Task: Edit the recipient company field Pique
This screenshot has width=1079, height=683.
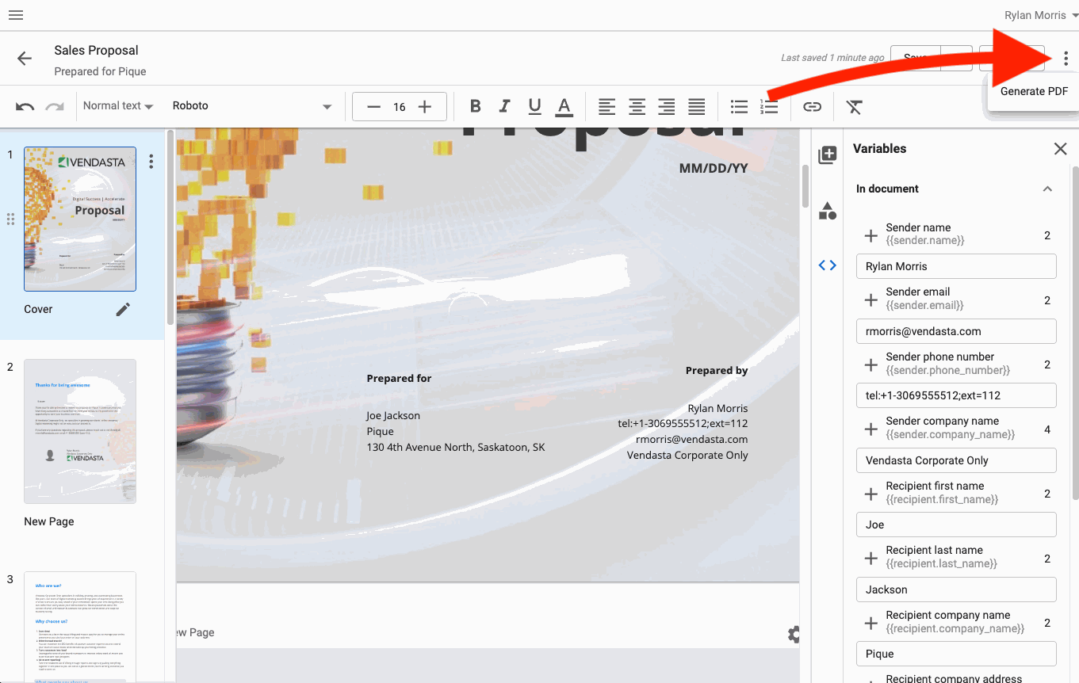Action: tap(956, 654)
